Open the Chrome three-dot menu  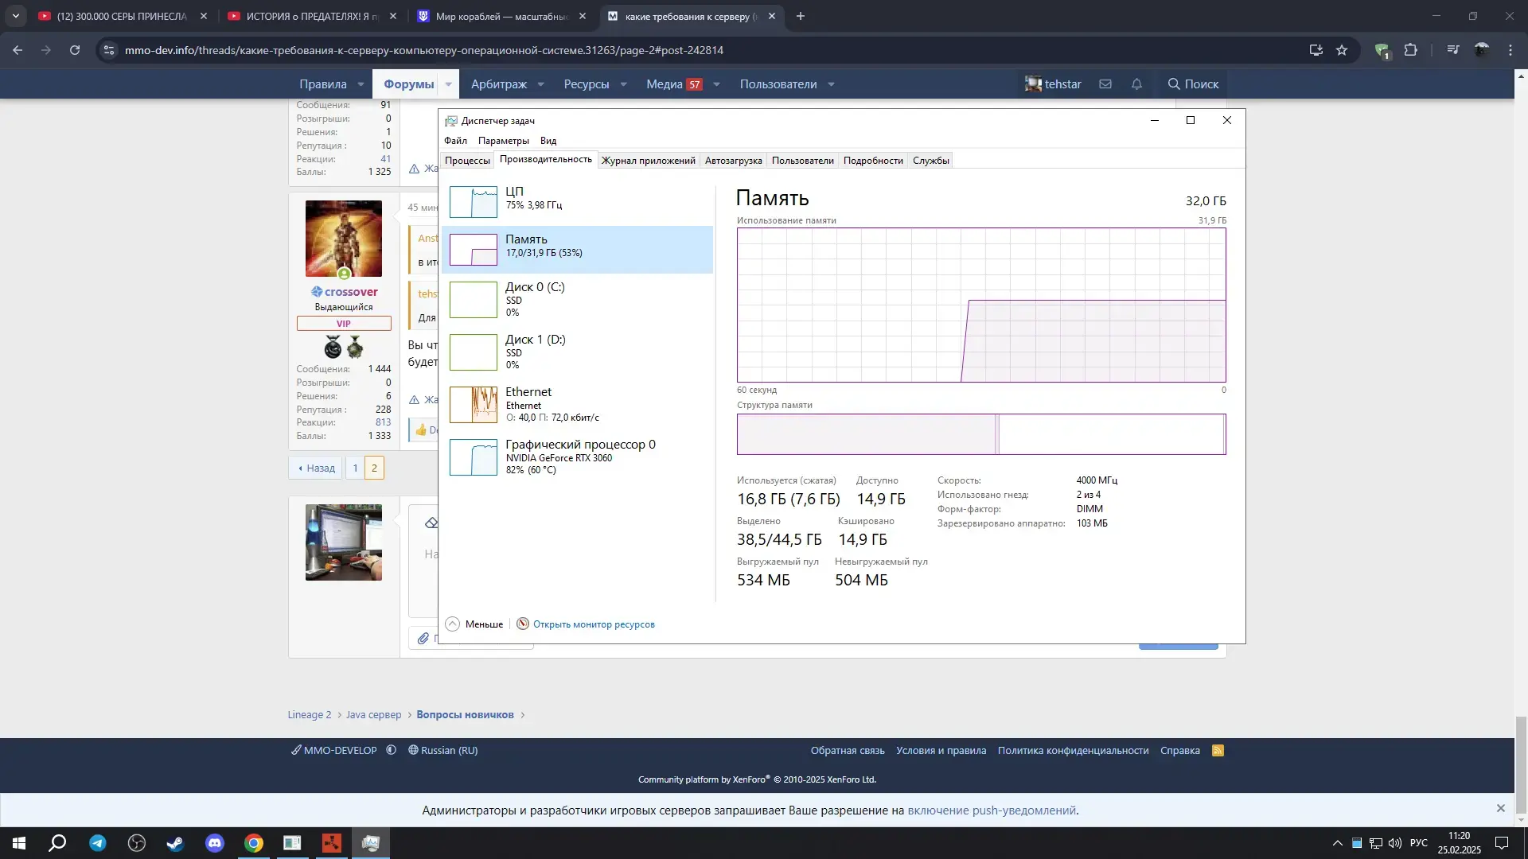[x=1510, y=50]
